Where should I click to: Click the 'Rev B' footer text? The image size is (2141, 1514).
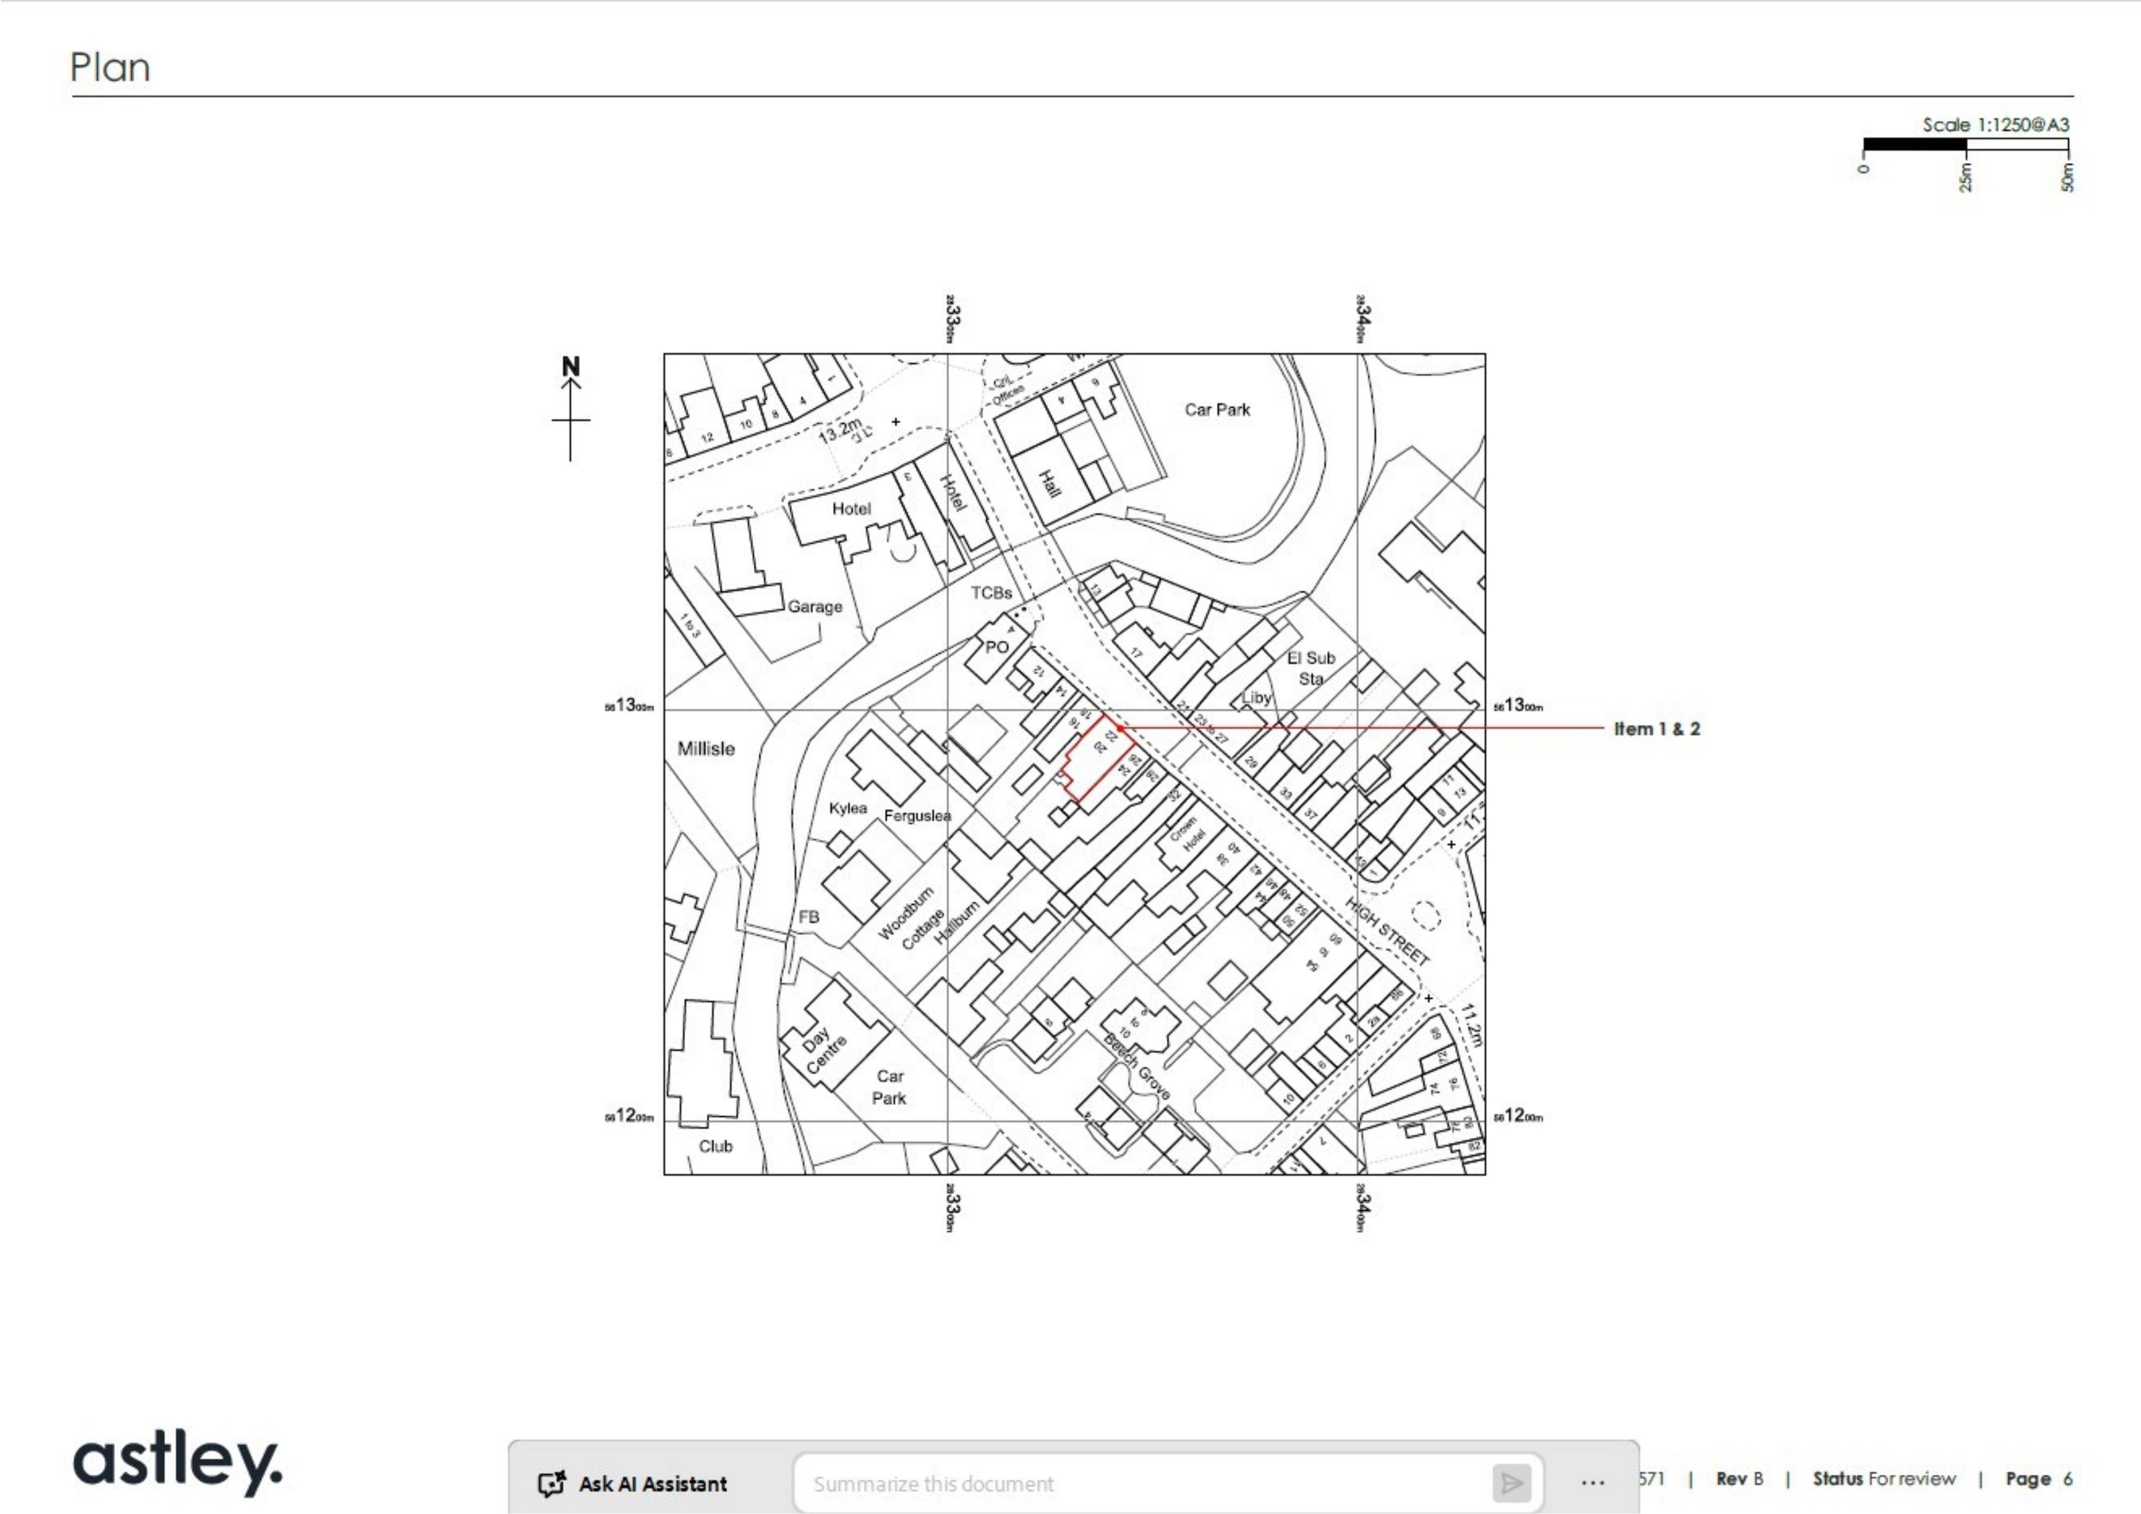point(1739,1478)
